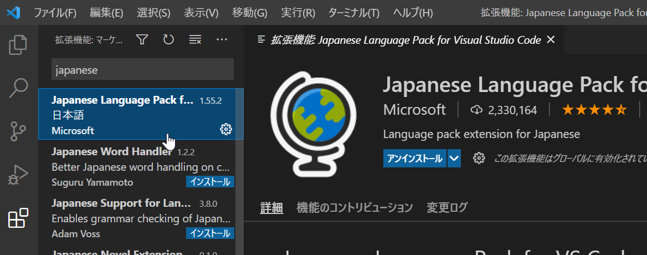The width and height of the screenshot is (647, 255).
Task: Open the ヘルプ(H) menu
Action: (x=413, y=13)
